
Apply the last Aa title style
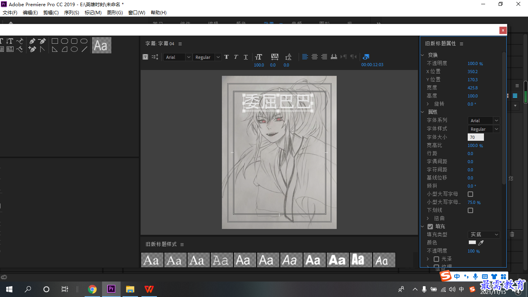pyautogui.click(x=384, y=260)
